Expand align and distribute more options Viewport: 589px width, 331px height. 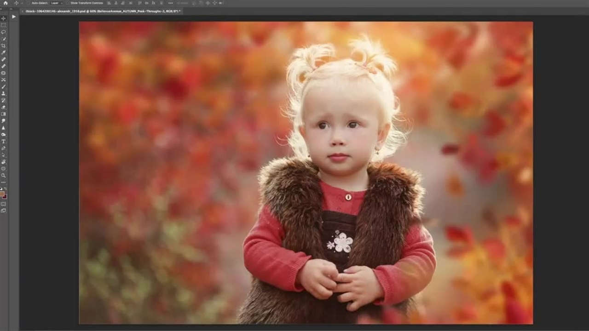170,3
